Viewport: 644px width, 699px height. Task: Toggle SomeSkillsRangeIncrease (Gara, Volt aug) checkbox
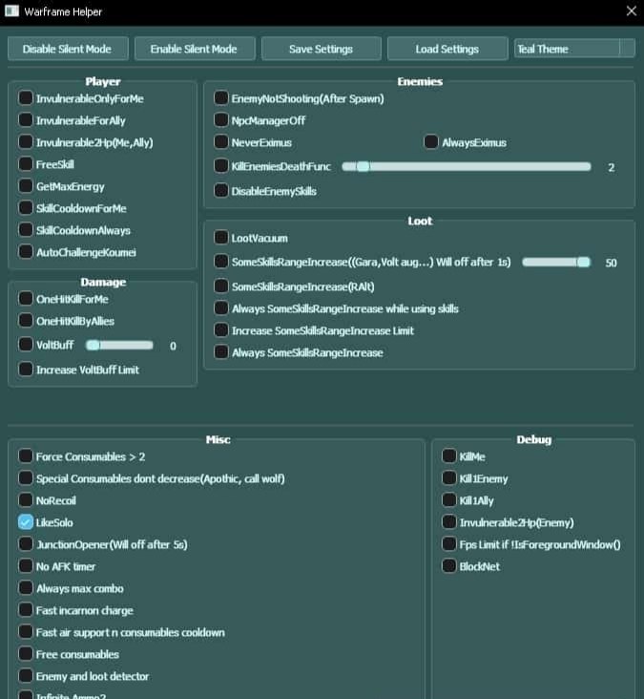point(221,262)
